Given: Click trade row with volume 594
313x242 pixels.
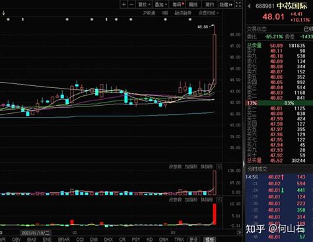Looking at the screenshot, I should tap(279, 184).
